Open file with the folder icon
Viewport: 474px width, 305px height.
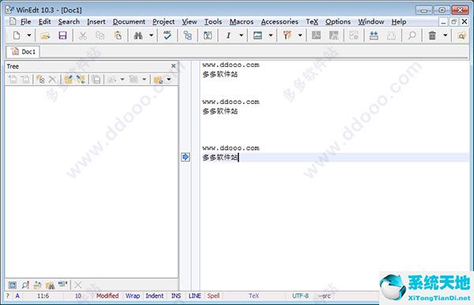click(x=45, y=35)
